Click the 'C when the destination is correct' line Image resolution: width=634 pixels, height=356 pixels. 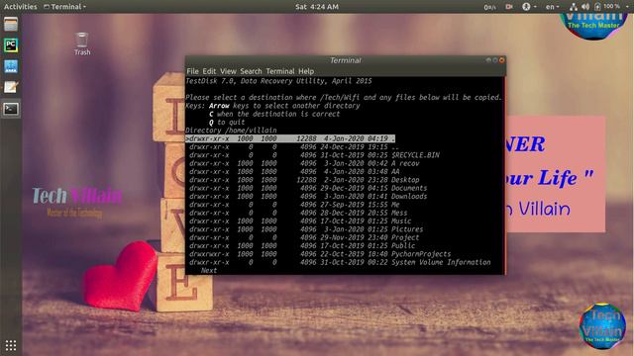coord(274,114)
